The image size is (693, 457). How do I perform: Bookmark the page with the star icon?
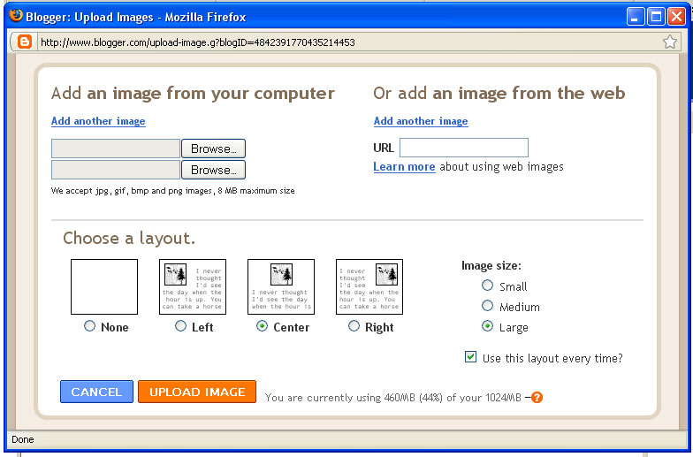coord(670,42)
